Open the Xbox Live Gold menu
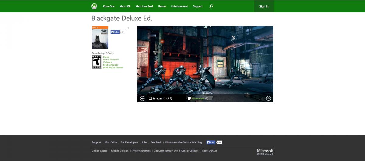The image size is (365, 161). tap(144, 6)
